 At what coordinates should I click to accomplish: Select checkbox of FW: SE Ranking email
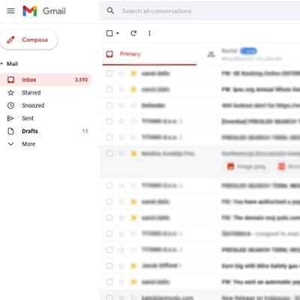coord(109,73)
